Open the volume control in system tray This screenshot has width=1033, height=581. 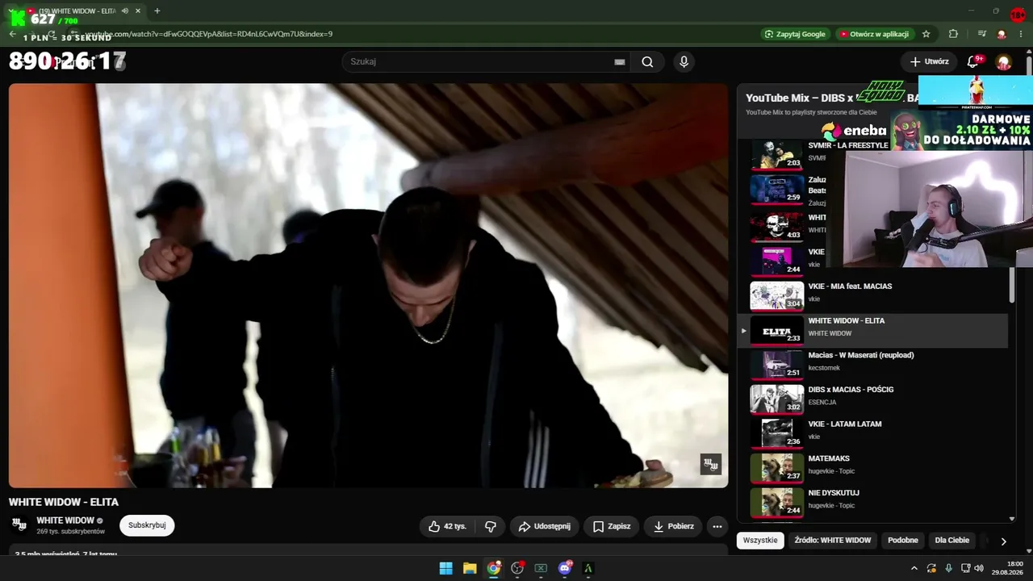[x=979, y=568]
